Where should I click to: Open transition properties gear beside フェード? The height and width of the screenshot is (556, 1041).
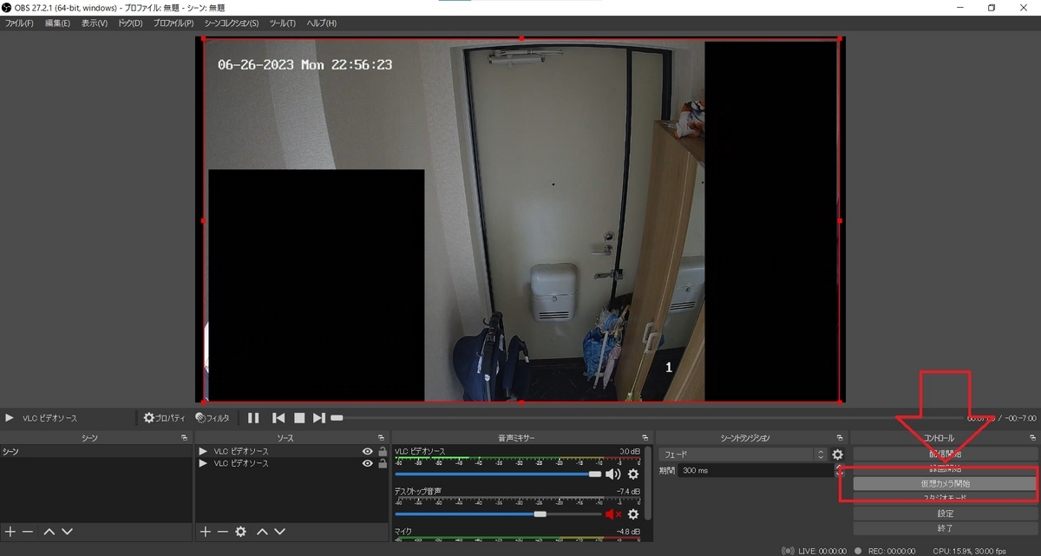tap(838, 455)
